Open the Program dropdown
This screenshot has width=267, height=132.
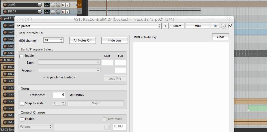(x=69, y=70)
